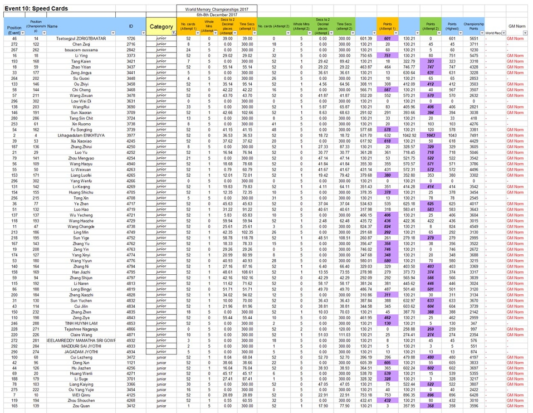Open the Points (Attempt 1) filter dropdown
Viewport: 533px width, 413px height.
pos(395,33)
